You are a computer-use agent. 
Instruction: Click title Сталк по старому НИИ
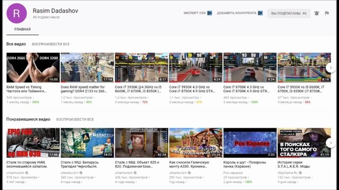click(x=27, y=164)
